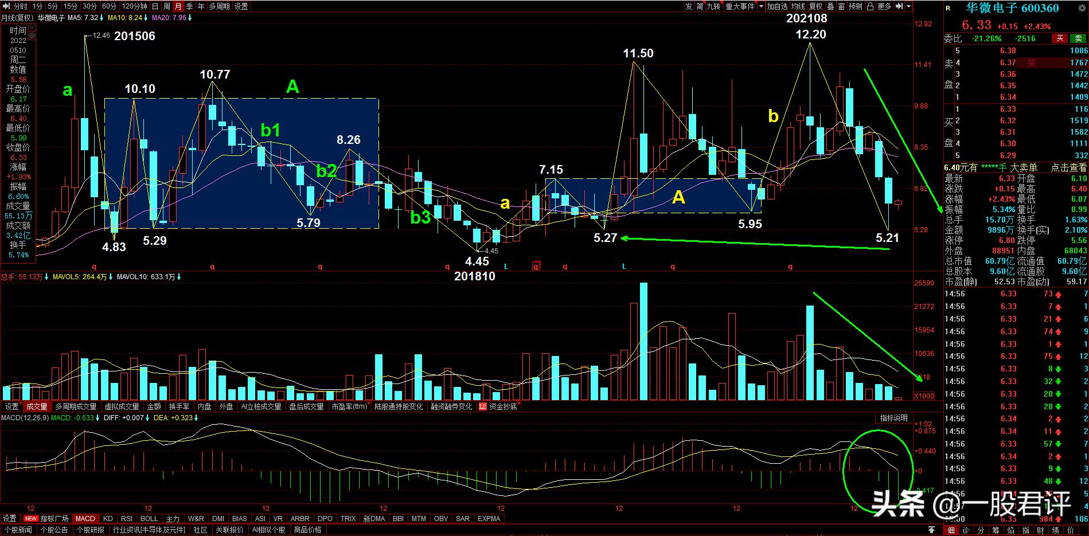
Task: Click the MA5 down-arrow indicator
Action: pyautogui.click(x=103, y=18)
